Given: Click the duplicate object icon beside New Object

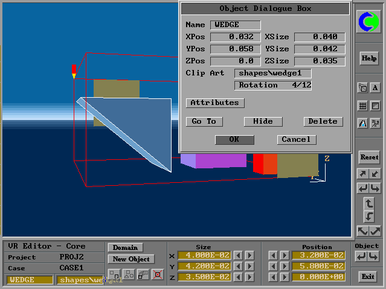Looking at the screenshot, I should pyautogui.click(x=143, y=275).
